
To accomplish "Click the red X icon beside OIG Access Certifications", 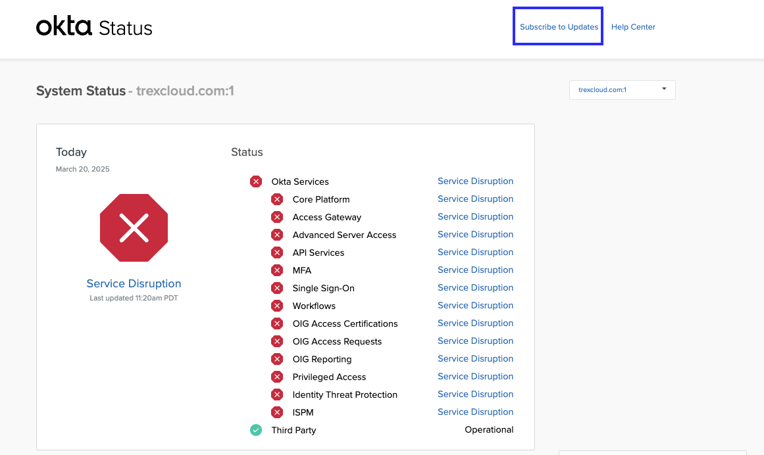I will (277, 323).
